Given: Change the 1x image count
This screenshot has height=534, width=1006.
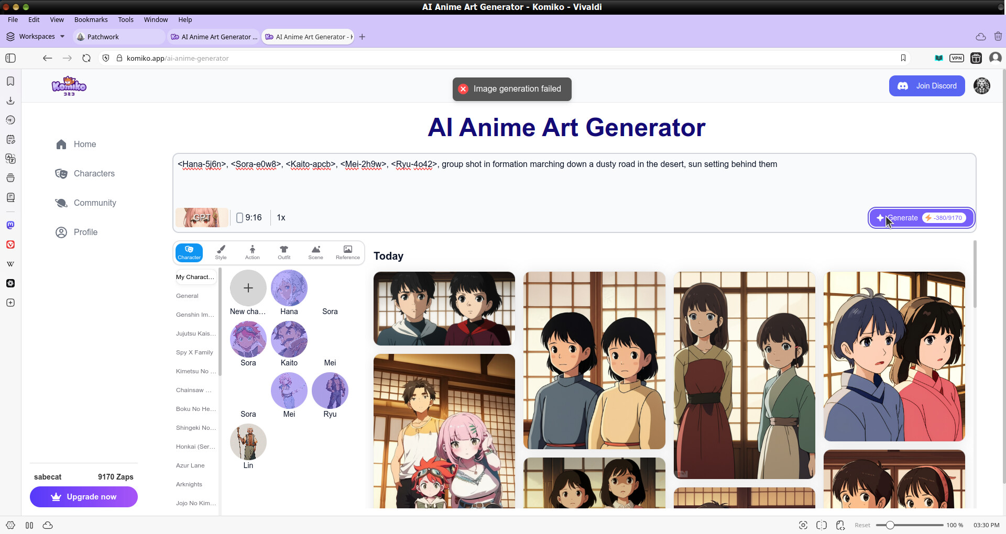Looking at the screenshot, I should click(281, 218).
